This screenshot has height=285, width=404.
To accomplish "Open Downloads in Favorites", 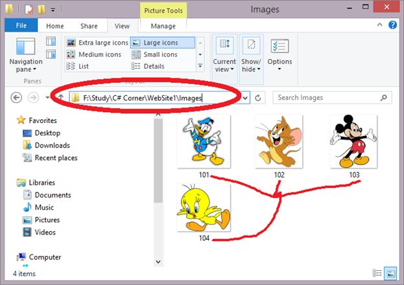I will coord(47,145).
